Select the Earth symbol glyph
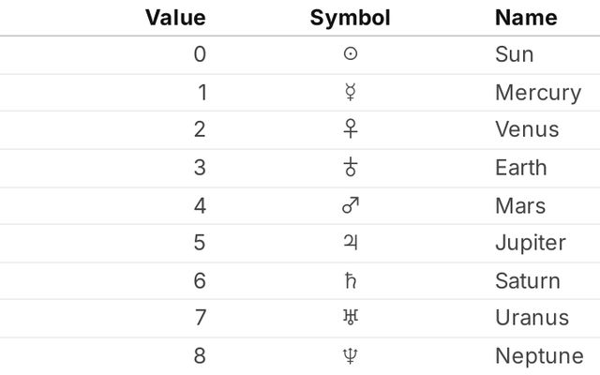This screenshot has height=375, width=600. coord(351,167)
